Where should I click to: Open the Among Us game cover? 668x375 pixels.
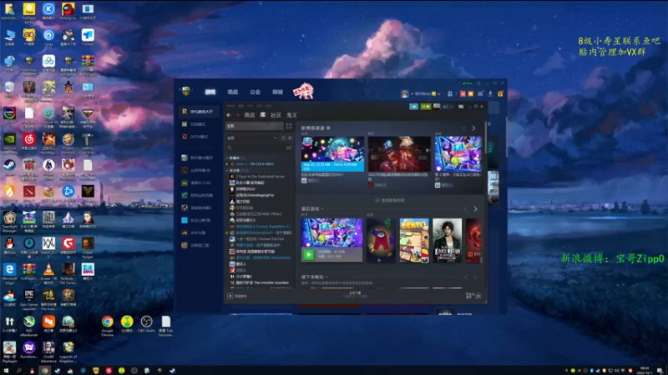pos(381,240)
